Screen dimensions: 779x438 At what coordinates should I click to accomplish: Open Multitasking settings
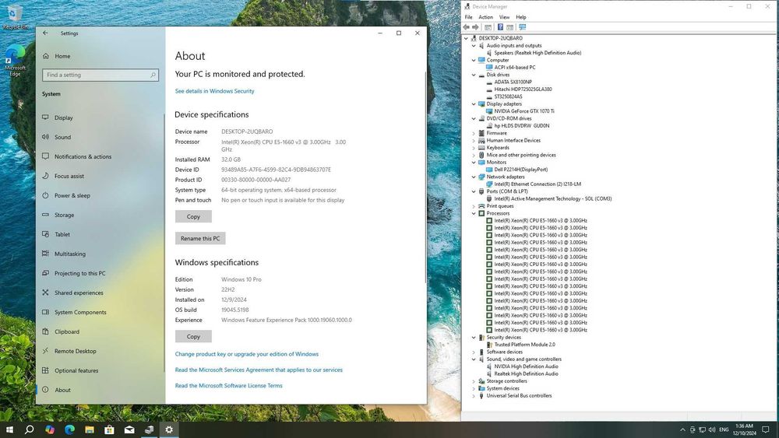point(69,254)
